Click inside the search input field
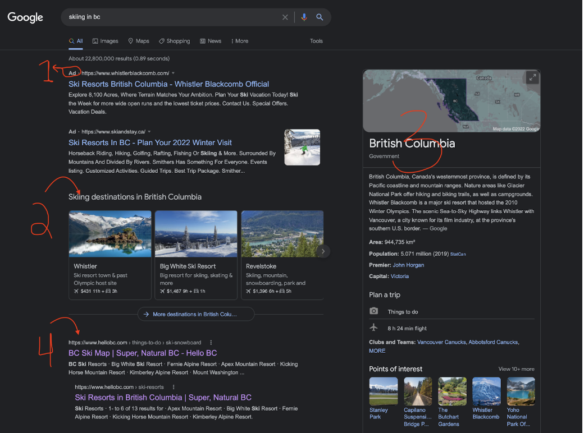Screen dimensions: 584x433 pos(168,17)
